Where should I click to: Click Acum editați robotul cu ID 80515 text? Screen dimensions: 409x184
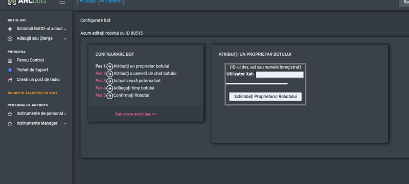(x=111, y=33)
